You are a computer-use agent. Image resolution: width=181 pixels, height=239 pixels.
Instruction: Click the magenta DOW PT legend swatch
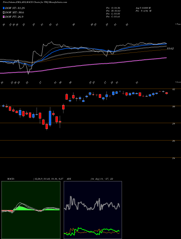click(x=4, y=17)
